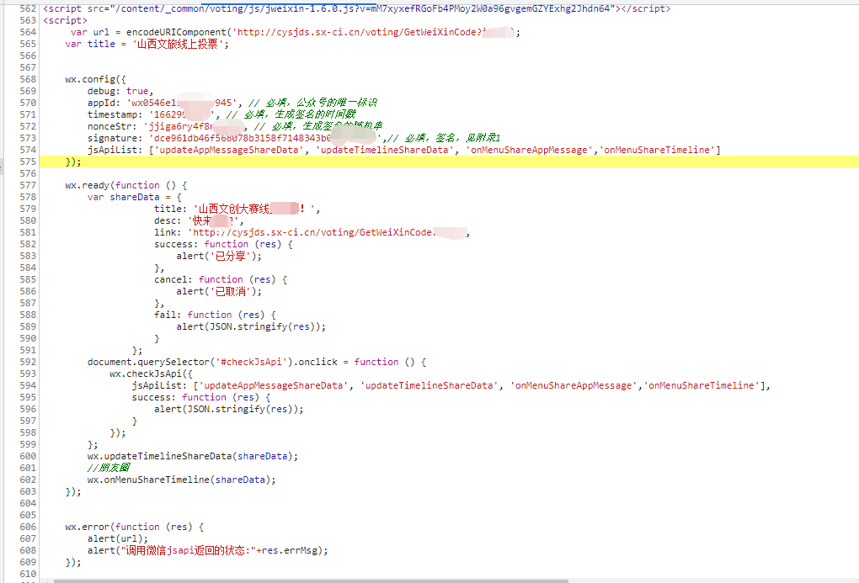This screenshot has width=859, height=583.
Task: Click 'wx.ready(function () {' on line 577
Action: pyautogui.click(x=126, y=186)
